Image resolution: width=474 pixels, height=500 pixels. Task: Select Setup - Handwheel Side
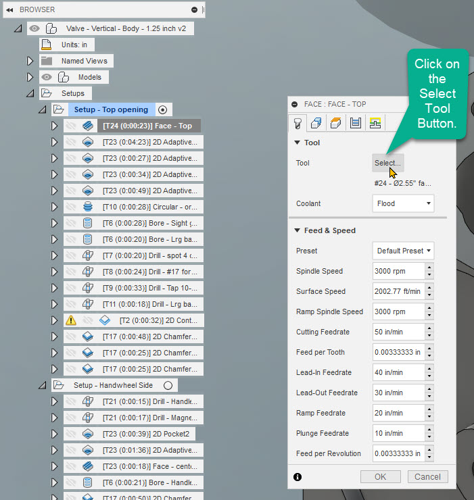tap(114, 385)
